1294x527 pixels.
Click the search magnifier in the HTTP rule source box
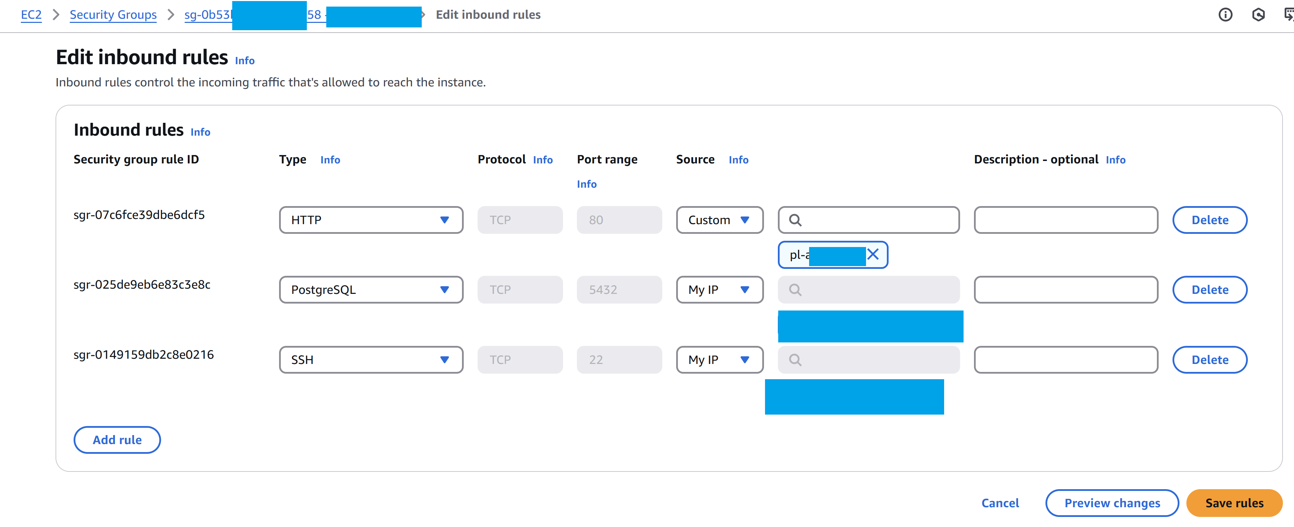(796, 220)
